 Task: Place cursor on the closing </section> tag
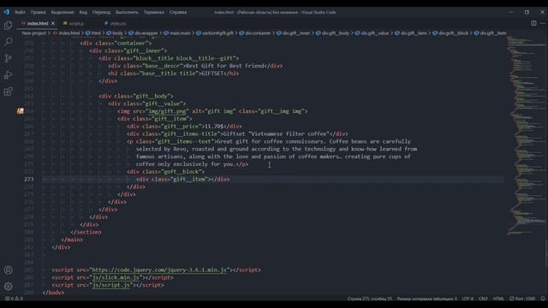coord(86,232)
